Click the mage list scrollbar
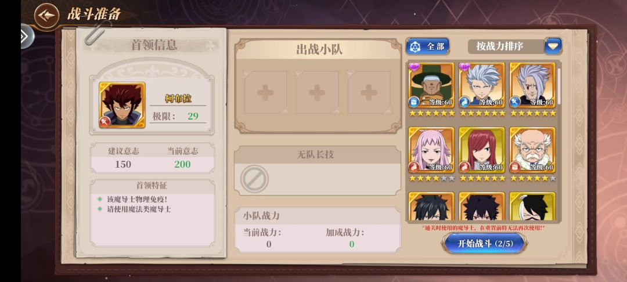 tap(558, 86)
